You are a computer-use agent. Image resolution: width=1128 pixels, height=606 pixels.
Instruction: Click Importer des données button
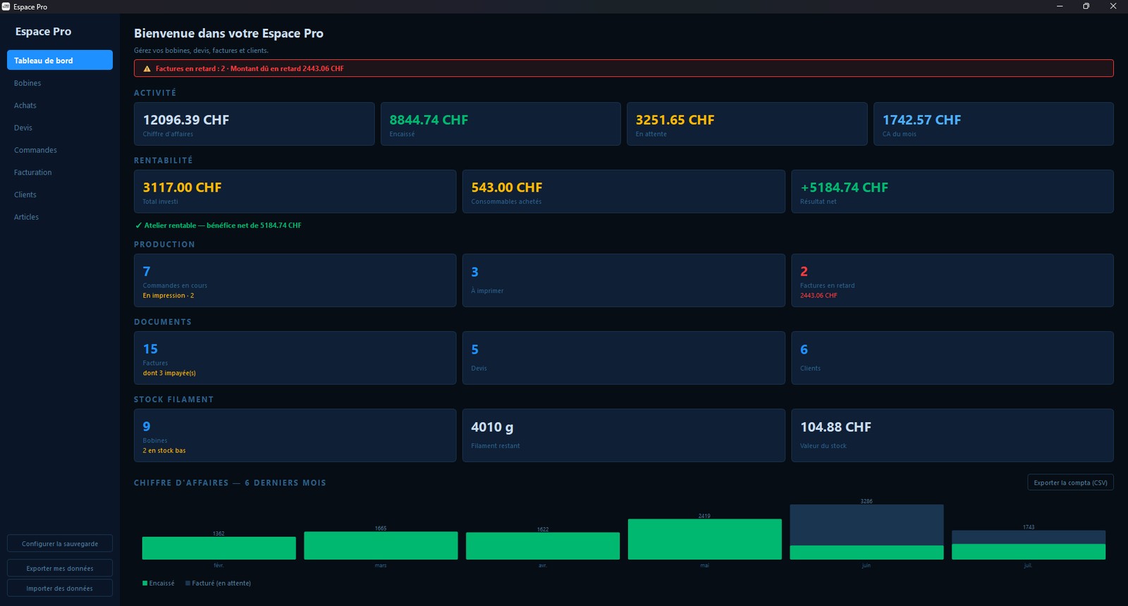point(60,588)
